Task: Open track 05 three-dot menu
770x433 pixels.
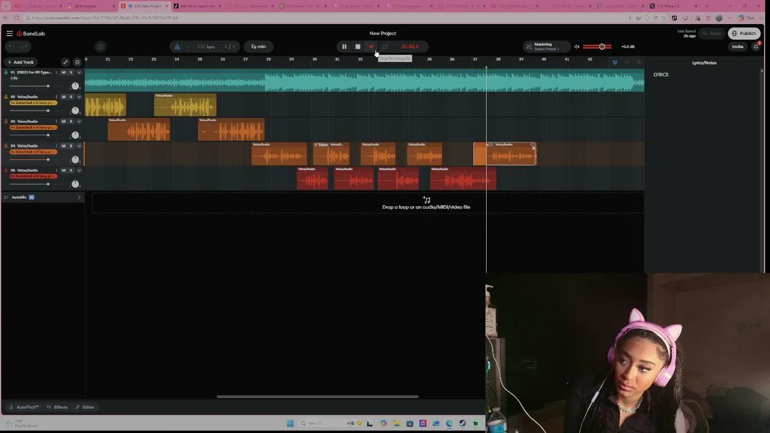Action: [56, 170]
